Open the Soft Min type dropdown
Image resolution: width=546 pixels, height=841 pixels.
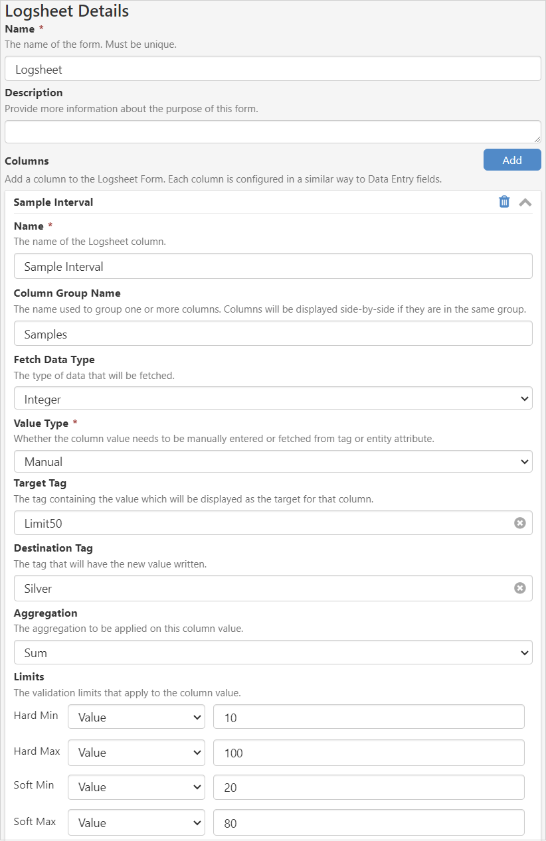[136, 787]
